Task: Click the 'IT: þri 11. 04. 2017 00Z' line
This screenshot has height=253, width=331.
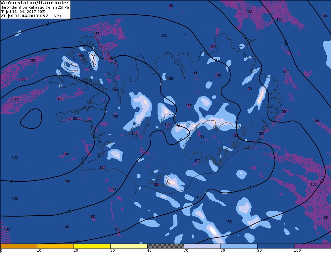Action: 23,12
